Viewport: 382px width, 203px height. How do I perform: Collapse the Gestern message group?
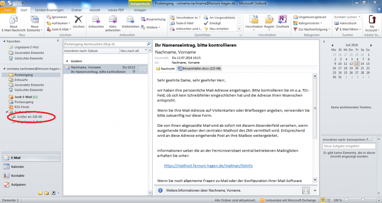[x=67, y=61]
